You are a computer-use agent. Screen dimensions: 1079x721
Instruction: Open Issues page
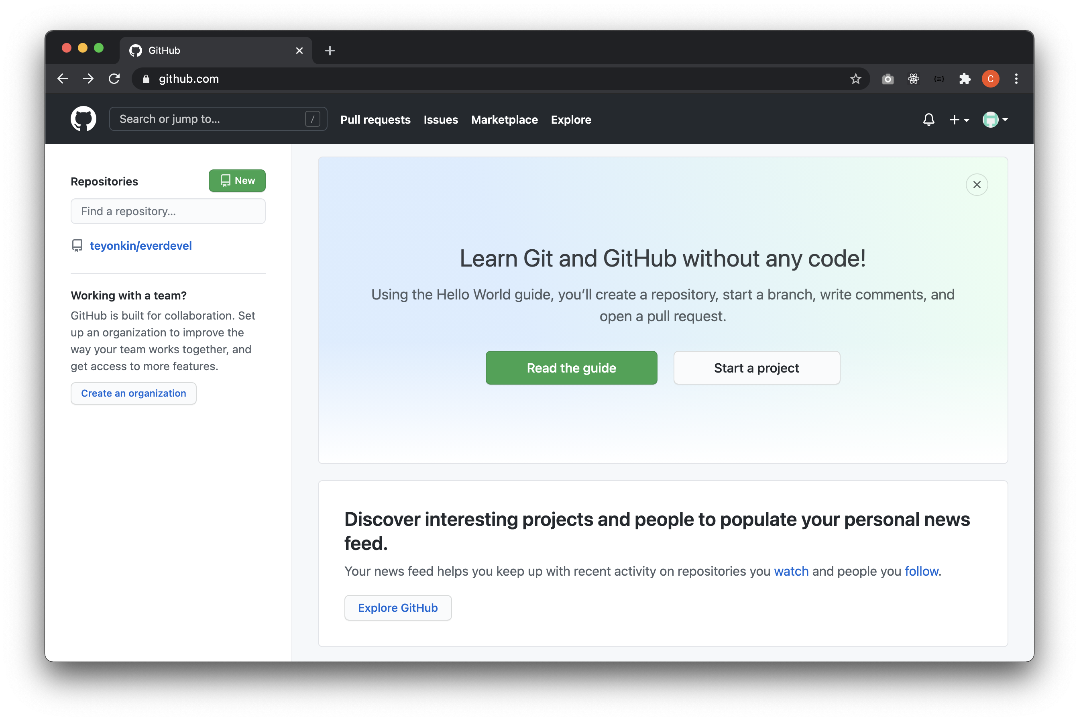click(440, 120)
